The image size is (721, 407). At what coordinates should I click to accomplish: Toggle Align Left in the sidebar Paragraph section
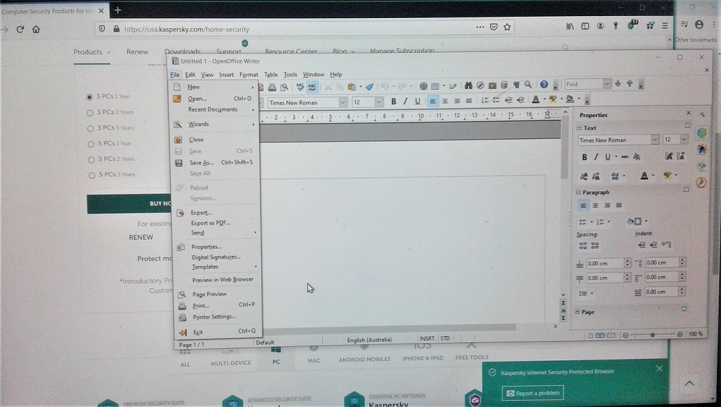pos(583,206)
